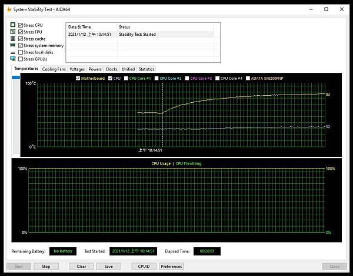This screenshot has height=276, width=353.
Task: Open Preferences dialog
Action: coord(171,267)
